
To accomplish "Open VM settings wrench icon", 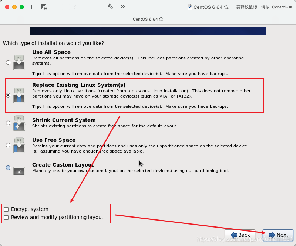I will tap(110, 7).
